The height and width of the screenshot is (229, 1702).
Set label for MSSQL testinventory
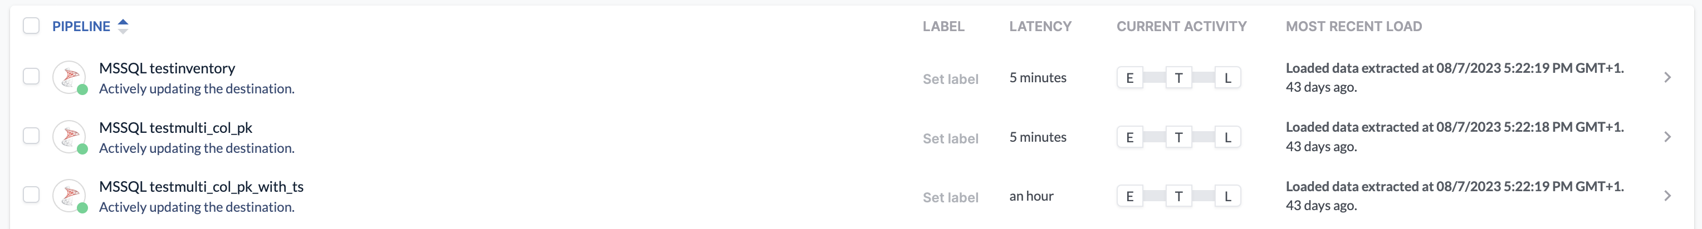(950, 79)
